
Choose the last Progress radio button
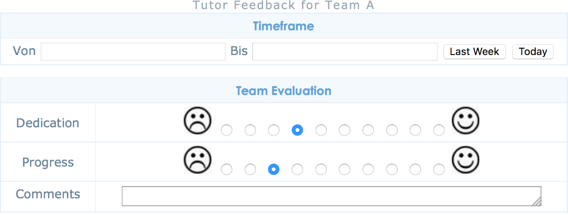pos(439,169)
